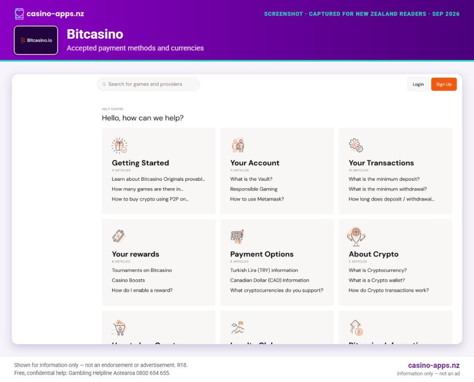Click the 11 ARTICLES label under Getting Started
Viewport: 474px width, 382px height.
pyautogui.click(x=121, y=170)
